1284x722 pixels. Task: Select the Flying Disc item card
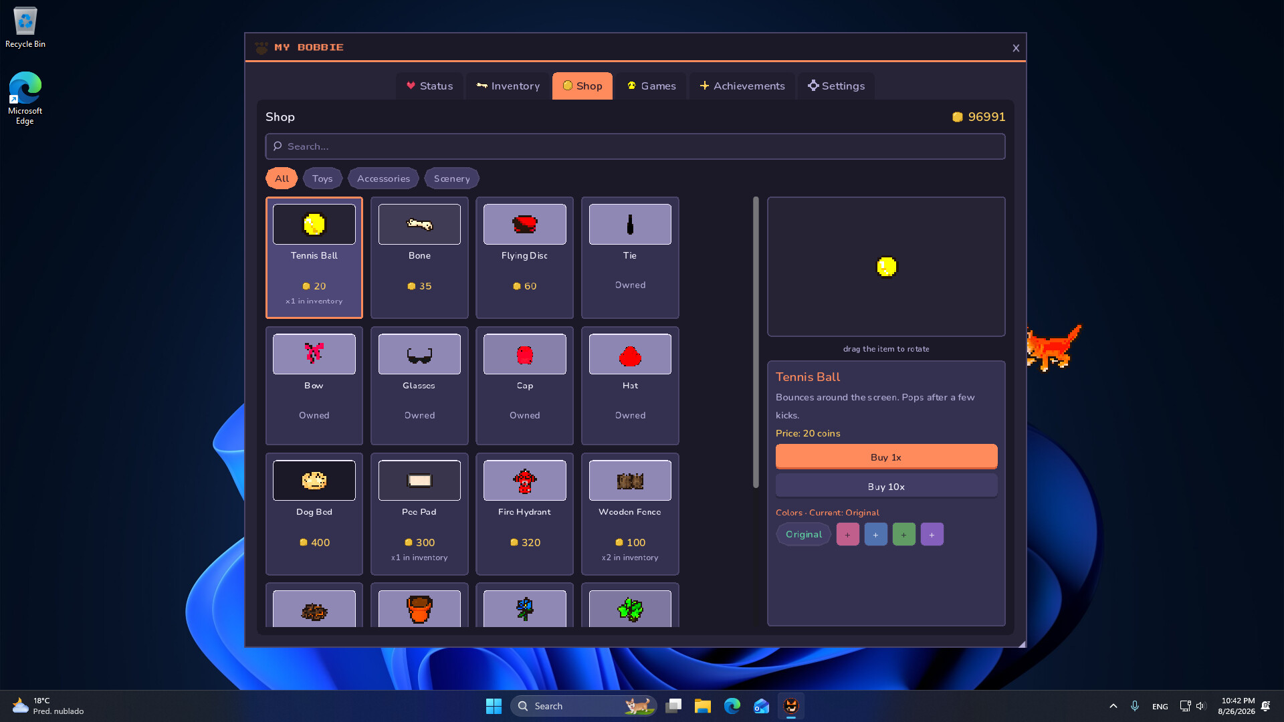click(x=524, y=257)
